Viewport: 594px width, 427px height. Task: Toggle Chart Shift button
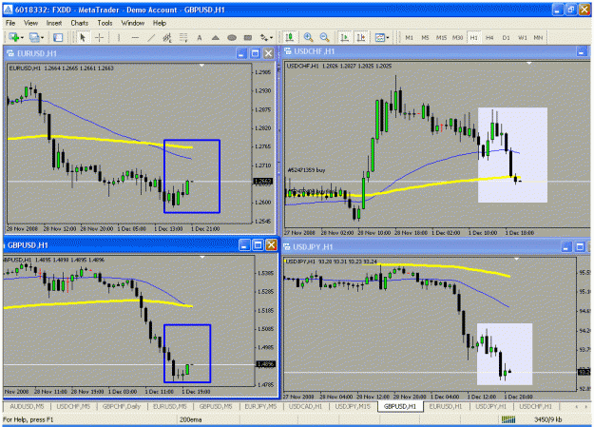click(361, 37)
